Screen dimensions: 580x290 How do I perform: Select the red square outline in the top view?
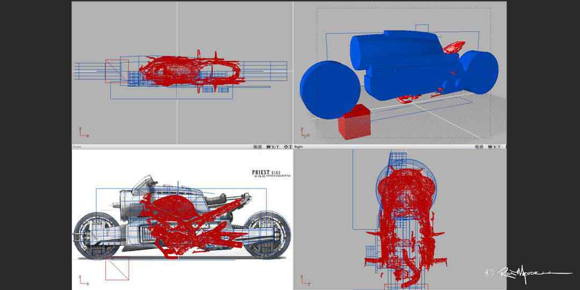[x=117, y=71]
